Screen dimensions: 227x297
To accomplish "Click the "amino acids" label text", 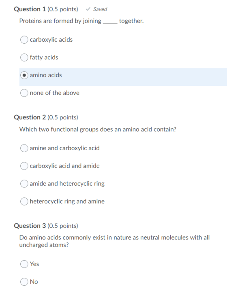I will [x=46, y=75].
